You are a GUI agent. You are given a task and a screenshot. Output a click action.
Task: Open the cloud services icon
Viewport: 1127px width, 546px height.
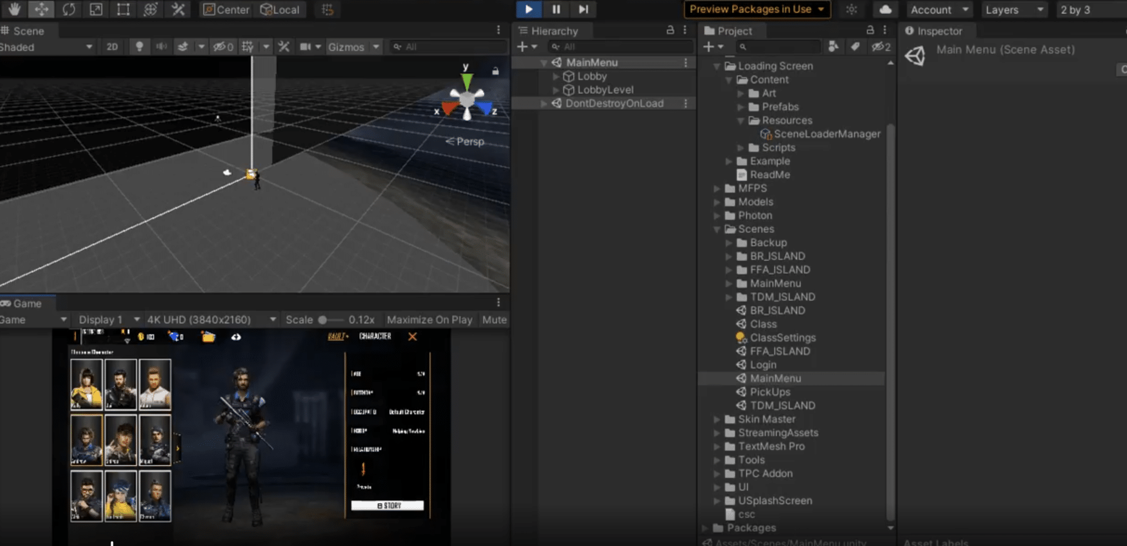coord(885,9)
